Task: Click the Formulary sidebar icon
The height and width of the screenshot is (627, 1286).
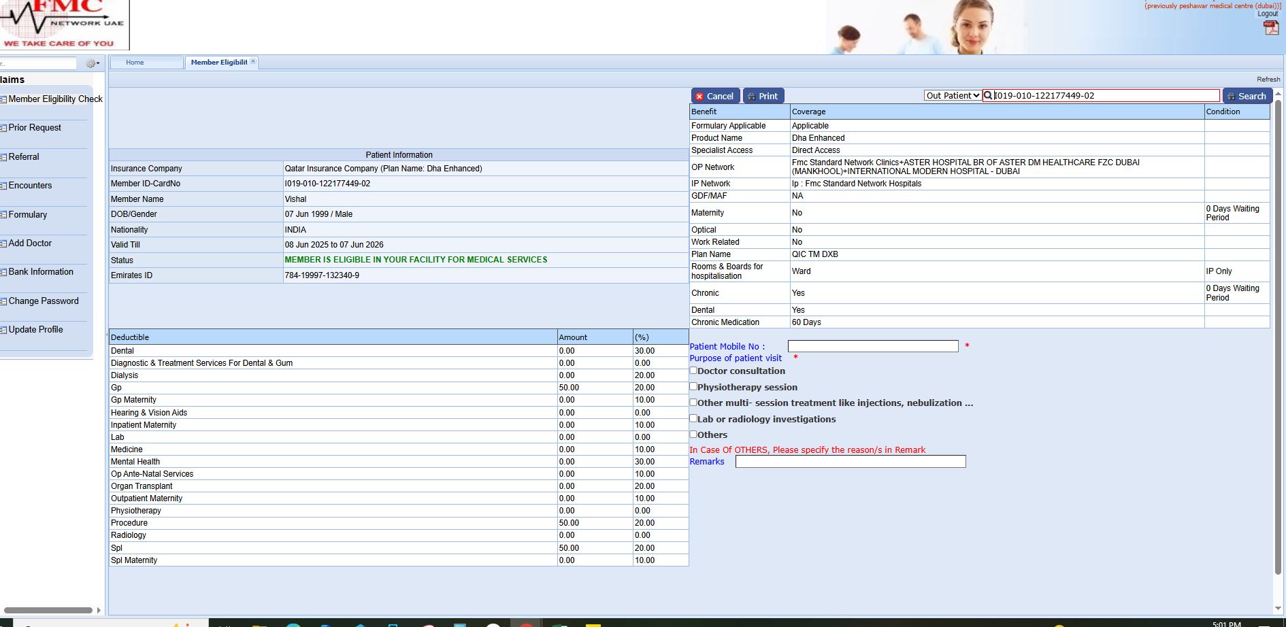Action: (3, 216)
